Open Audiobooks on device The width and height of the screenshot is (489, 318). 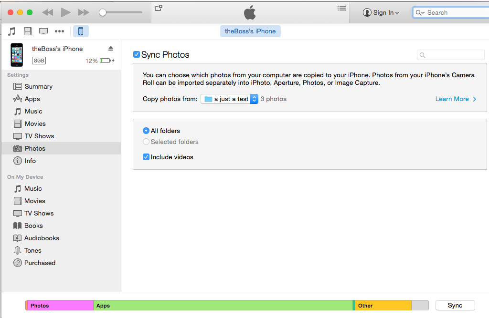(61, 238)
